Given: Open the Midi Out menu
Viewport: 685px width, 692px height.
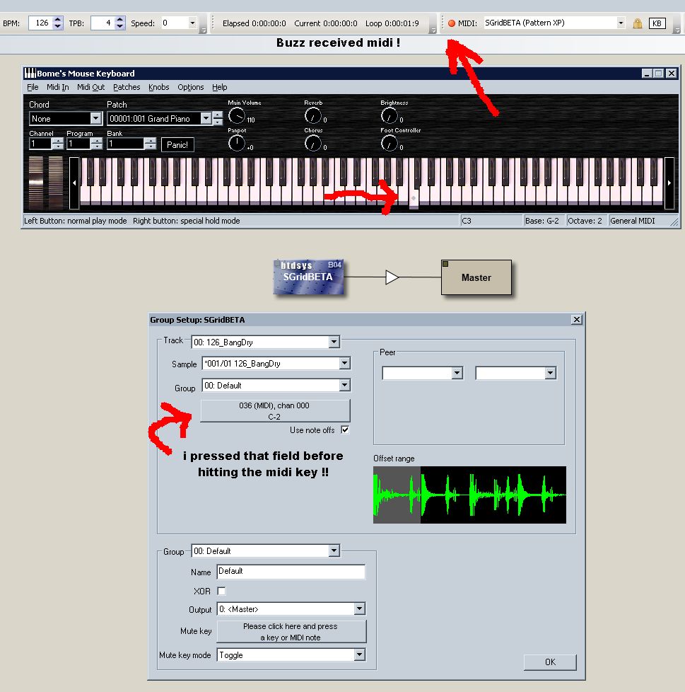Looking at the screenshot, I should click(90, 87).
